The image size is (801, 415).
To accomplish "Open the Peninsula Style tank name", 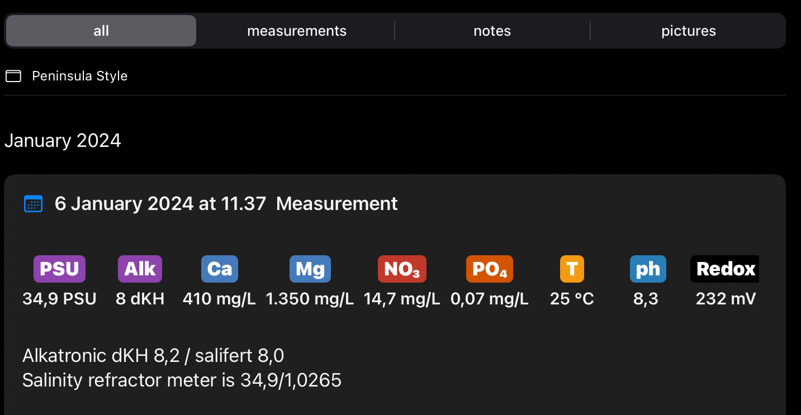I will [79, 76].
